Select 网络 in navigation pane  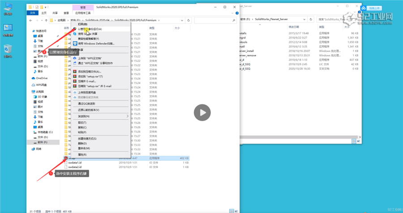[x=37, y=149]
